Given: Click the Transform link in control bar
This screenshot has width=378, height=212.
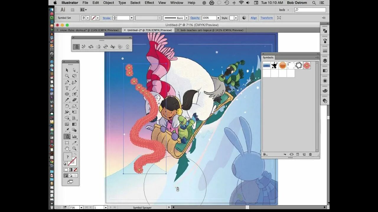Looking at the screenshot, I should click(x=267, y=18).
